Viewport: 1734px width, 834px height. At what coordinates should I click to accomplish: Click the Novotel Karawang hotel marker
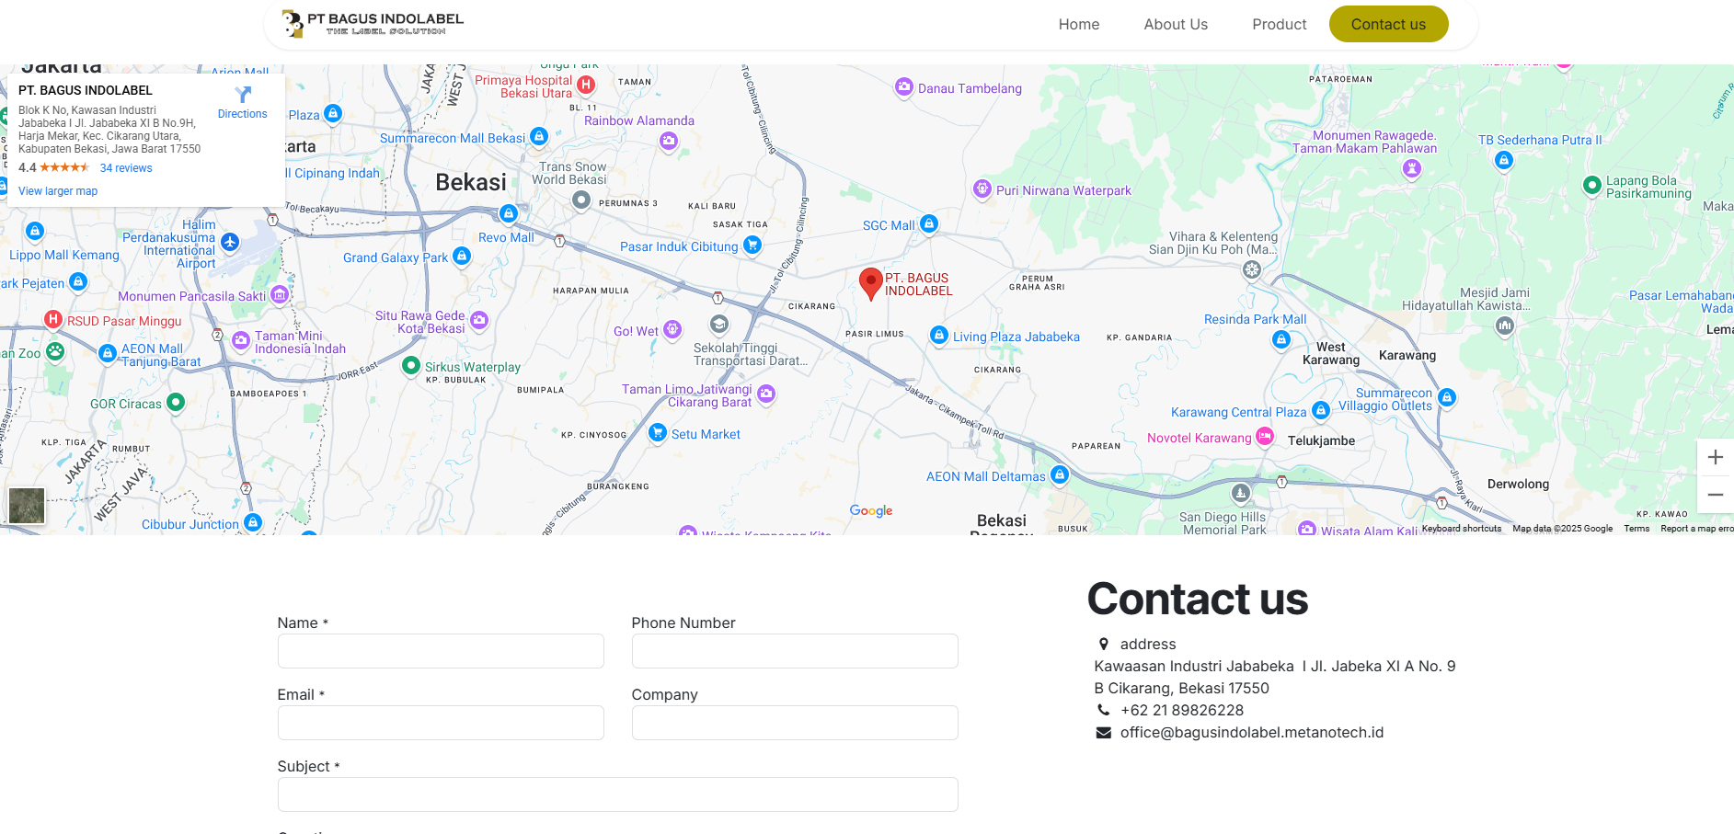click(x=1265, y=436)
